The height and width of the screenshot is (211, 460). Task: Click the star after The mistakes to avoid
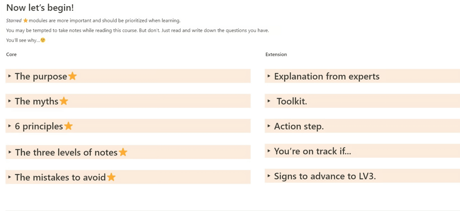click(x=111, y=177)
